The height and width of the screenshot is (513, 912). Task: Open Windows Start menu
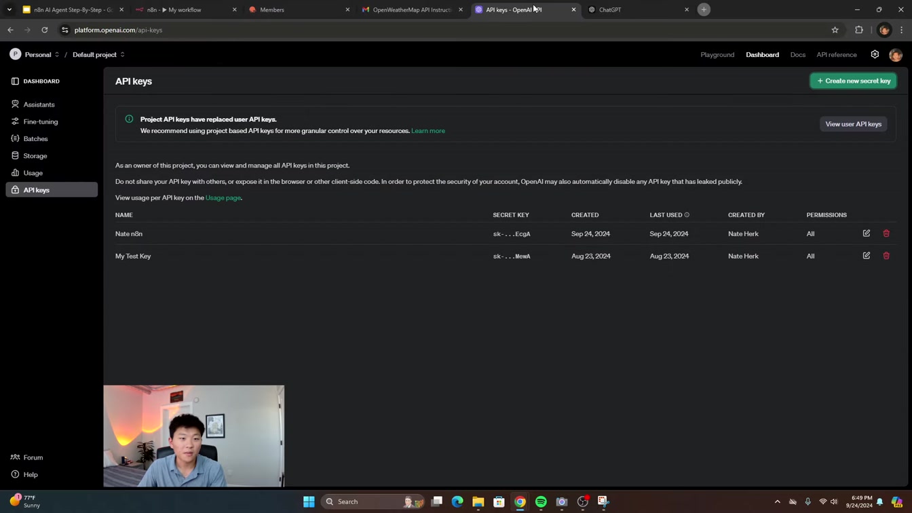pyautogui.click(x=309, y=501)
